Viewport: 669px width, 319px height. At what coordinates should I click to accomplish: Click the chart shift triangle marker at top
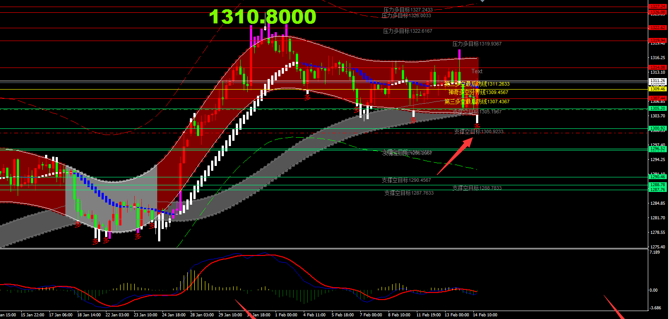tap(482, 1)
